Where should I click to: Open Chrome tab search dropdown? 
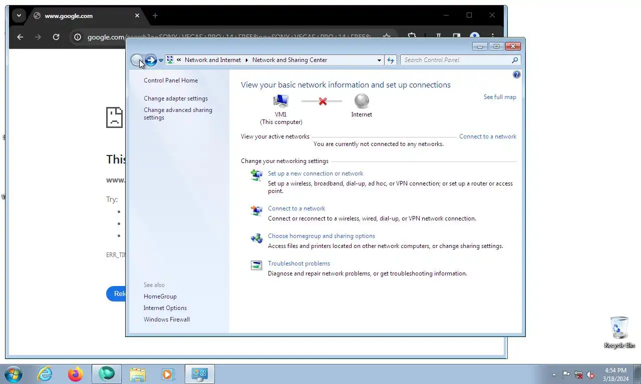click(x=19, y=15)
